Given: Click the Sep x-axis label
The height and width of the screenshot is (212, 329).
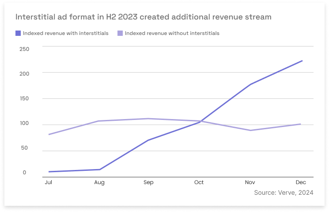Looking at the screenshot, I should (x=149, y=182).
